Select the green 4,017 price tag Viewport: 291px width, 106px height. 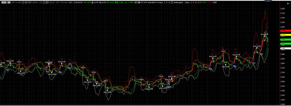(285, 44)
